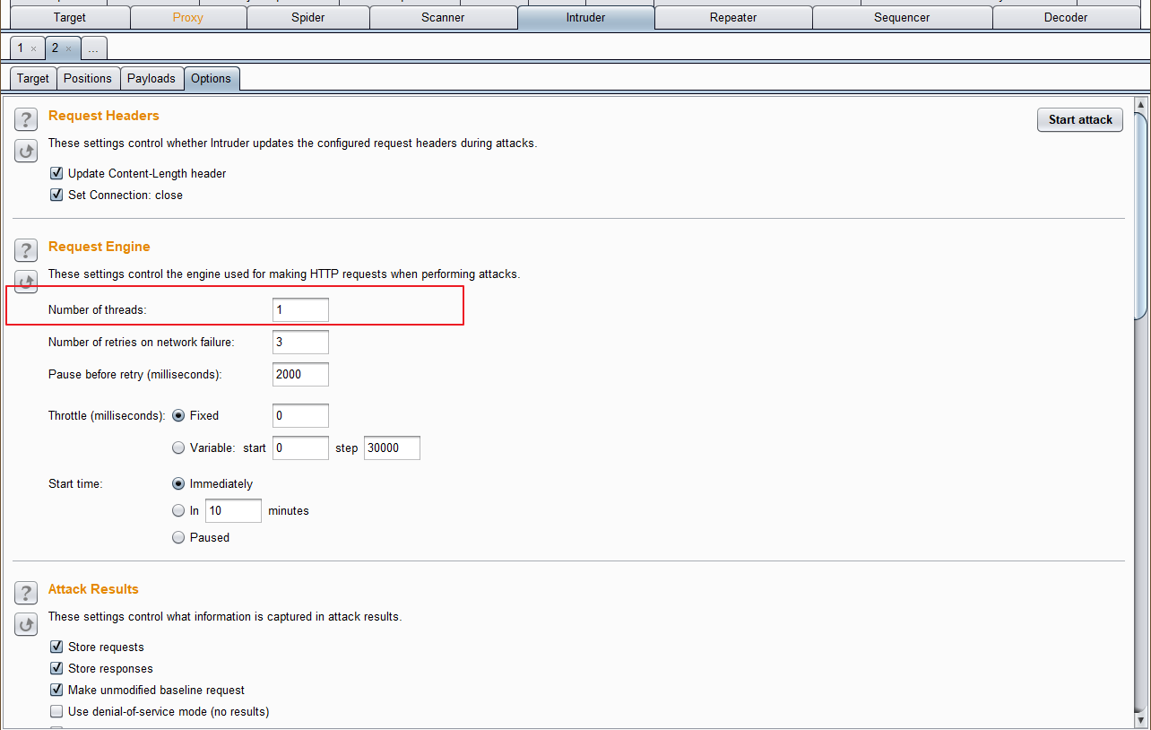Close Intruder attack tab 2
The image size is (1151, 730).
(69, 48)
